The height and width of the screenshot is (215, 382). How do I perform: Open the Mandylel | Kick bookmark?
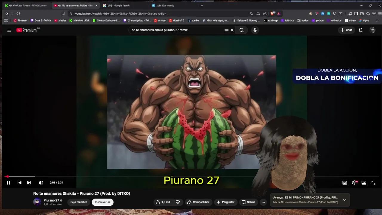click(79, 21)
